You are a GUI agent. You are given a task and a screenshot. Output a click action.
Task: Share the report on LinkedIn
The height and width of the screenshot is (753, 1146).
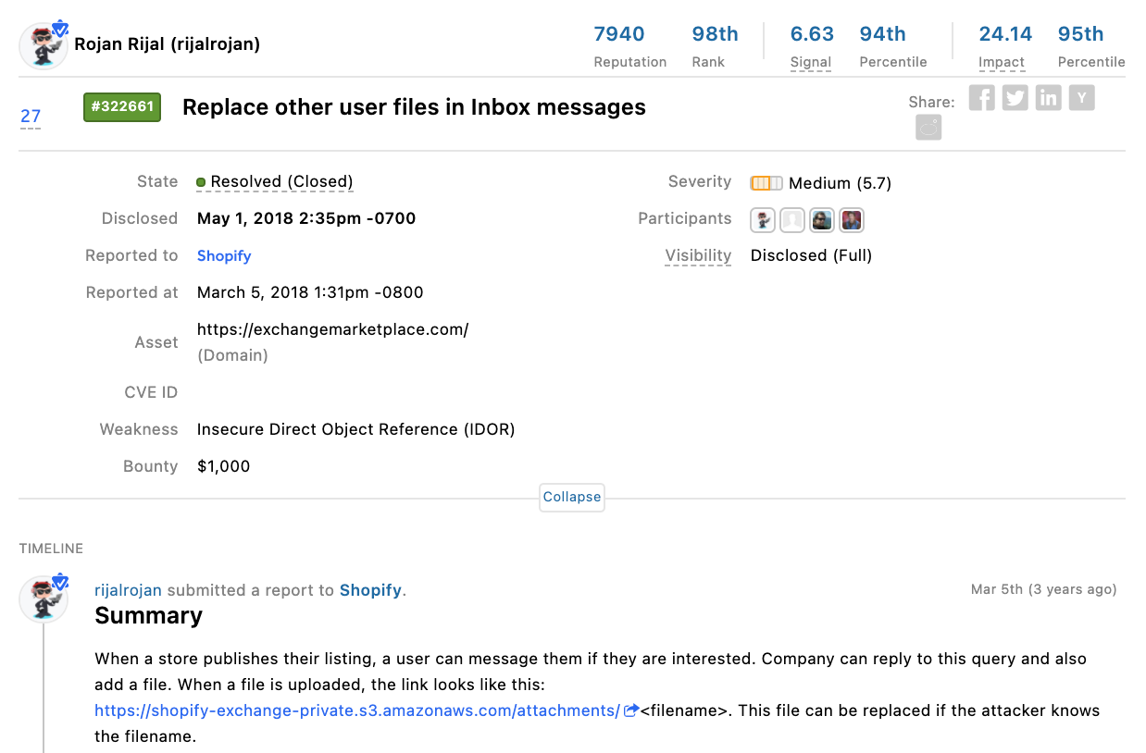point(1048,97)
